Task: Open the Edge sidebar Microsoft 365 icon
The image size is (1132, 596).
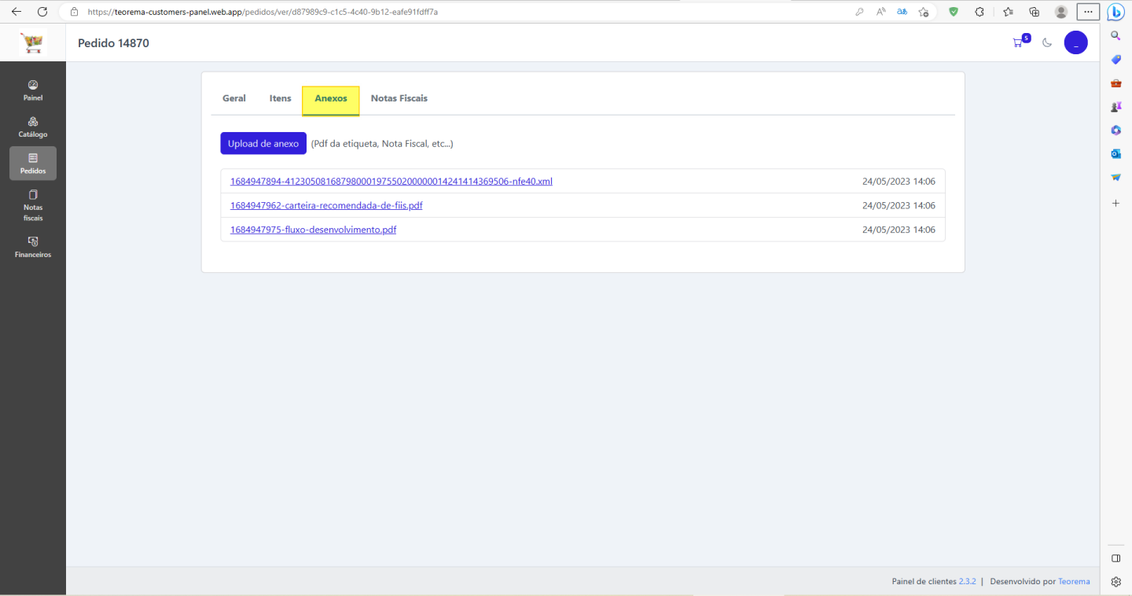Action: pyautogui.click(x=1115, y=130)
